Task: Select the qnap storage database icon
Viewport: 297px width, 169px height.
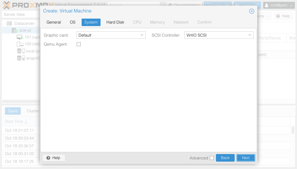Action: tap(20, 58)
